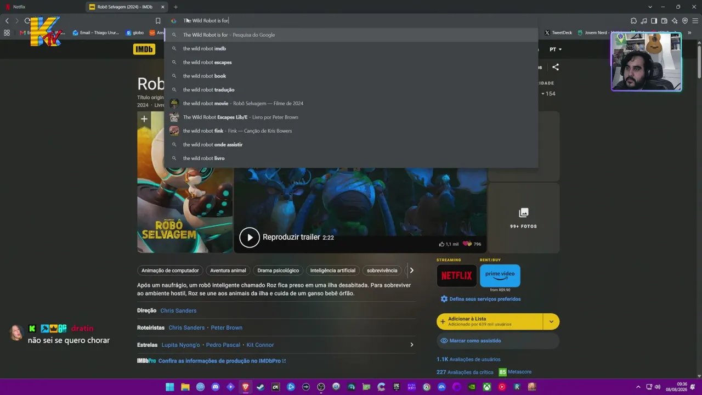
Task: Open Kit Connor cast link
Action: tap(260, 345)
